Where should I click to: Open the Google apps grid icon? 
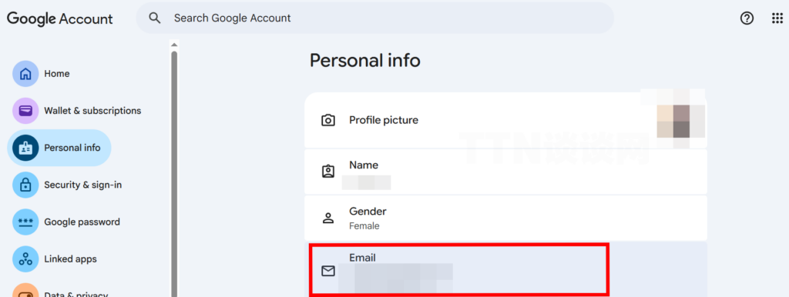pyautogui.click(x=777, y=18)
